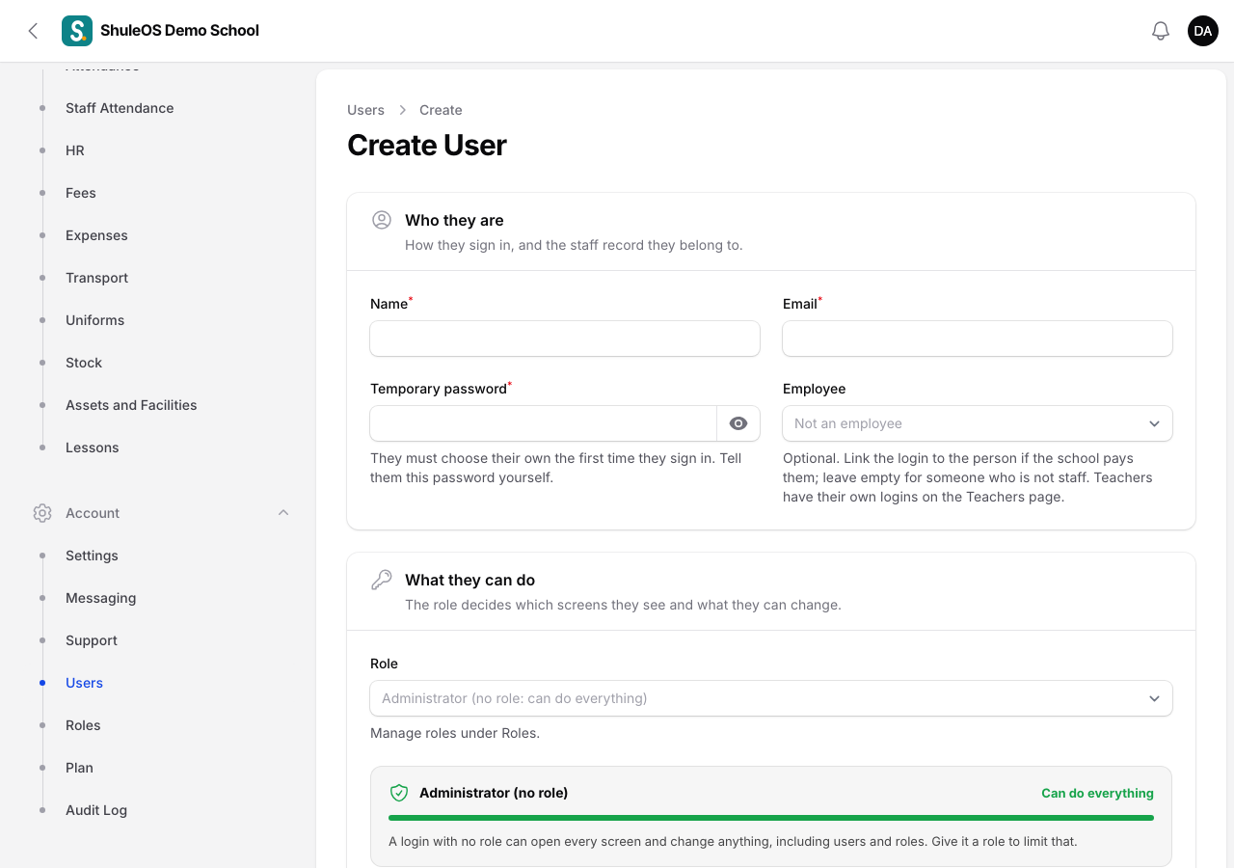Select Users in the sidebar
1234x868 pixels.
[84, 683]
